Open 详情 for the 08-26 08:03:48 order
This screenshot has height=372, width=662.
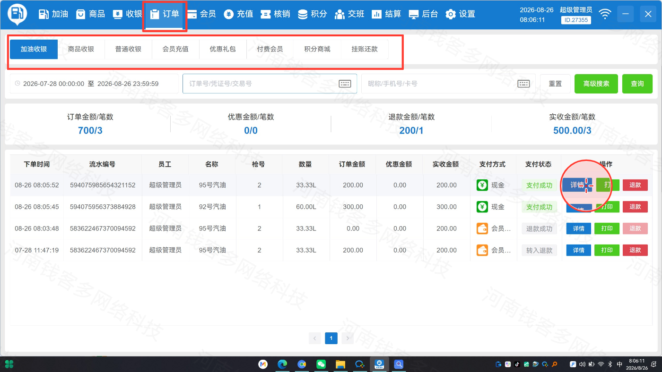pos(579,228)
